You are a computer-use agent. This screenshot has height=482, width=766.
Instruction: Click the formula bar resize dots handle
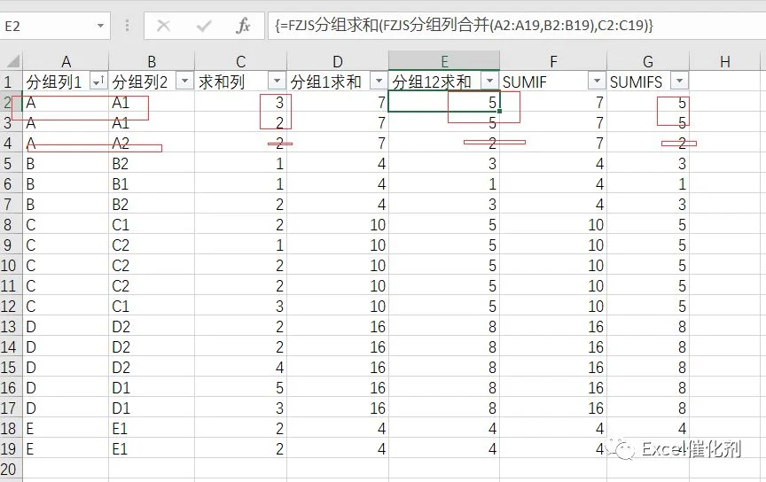pyautogui.click(x=127, y=26)
